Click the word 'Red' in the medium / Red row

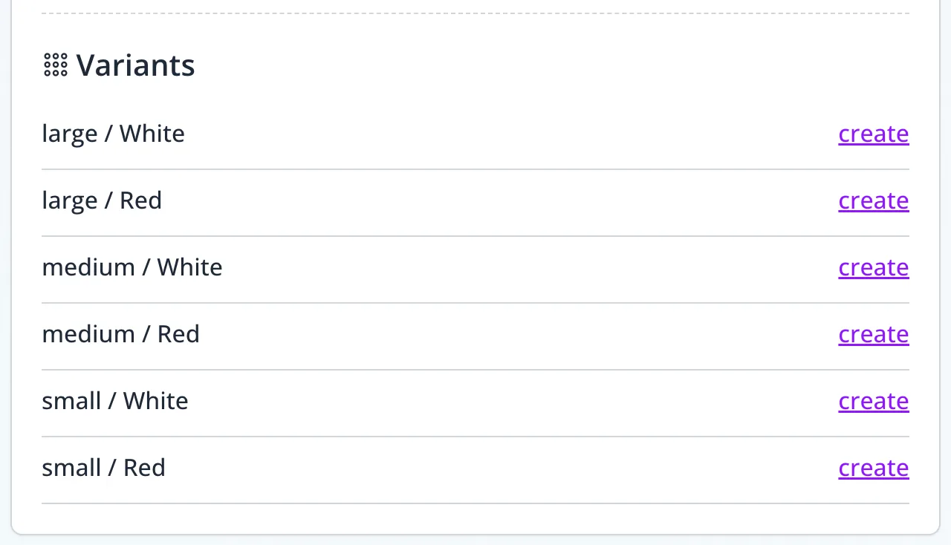tap(178, 334)
